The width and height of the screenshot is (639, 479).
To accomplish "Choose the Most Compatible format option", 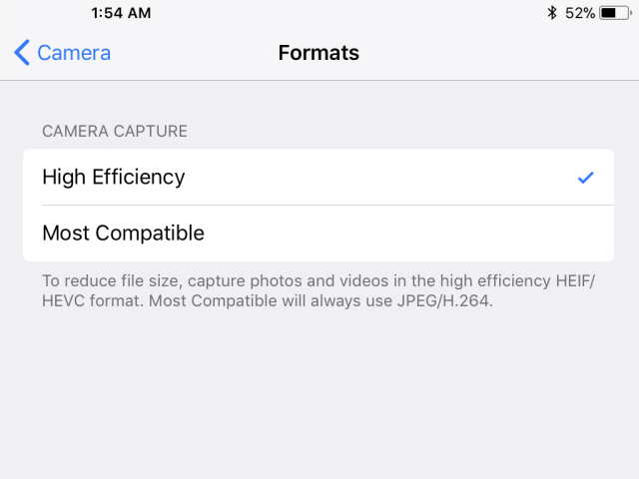I will [319, 234].
